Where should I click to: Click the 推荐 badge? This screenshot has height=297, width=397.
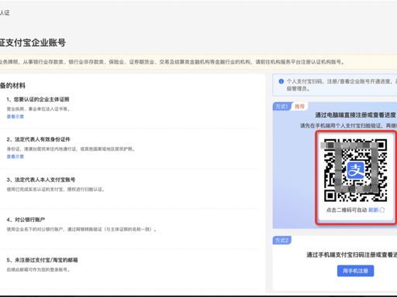(299, 107)
